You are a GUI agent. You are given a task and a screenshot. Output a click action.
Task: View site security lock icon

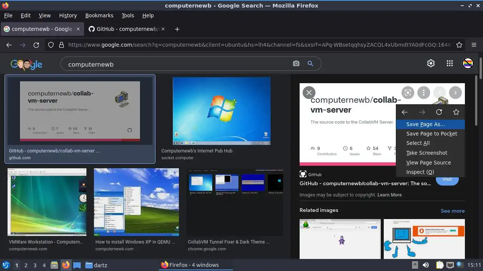coord(62,45)
